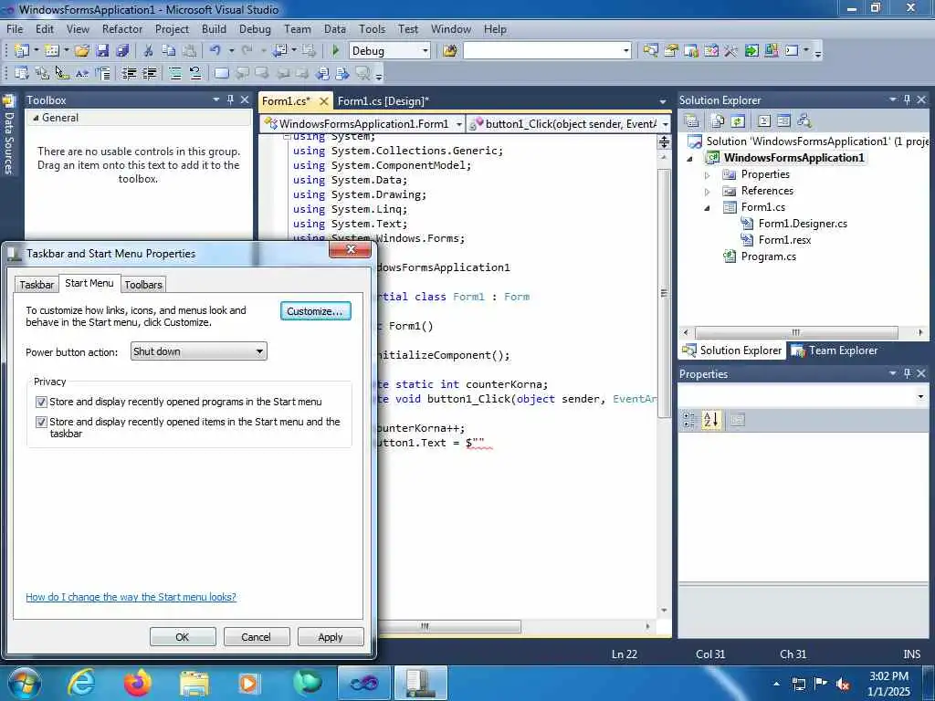The image size is (935, 701).
Task: Click Cancel in Taskbar Properties dialog
Action: coord(257,636)
